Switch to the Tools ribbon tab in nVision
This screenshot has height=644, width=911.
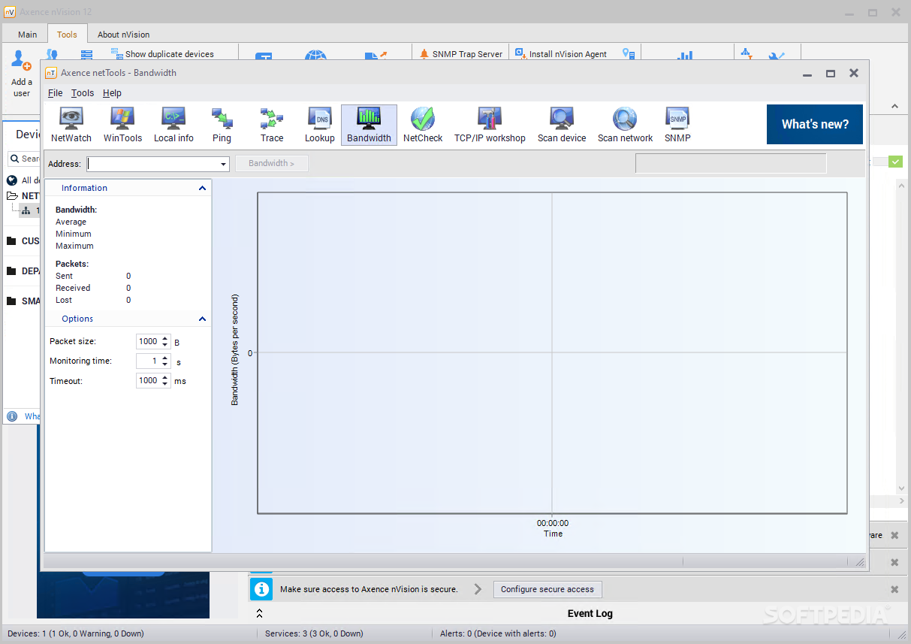point(67,35)
